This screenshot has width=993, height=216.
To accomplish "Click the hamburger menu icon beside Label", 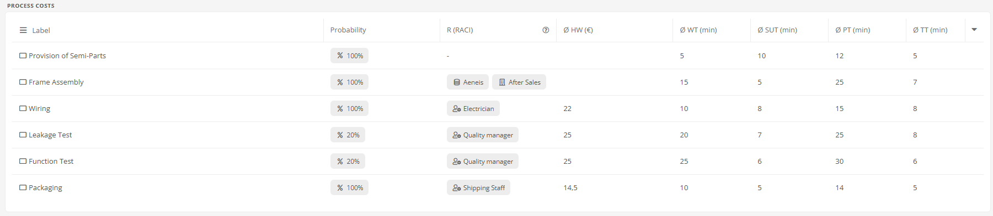I will point(23,30).
